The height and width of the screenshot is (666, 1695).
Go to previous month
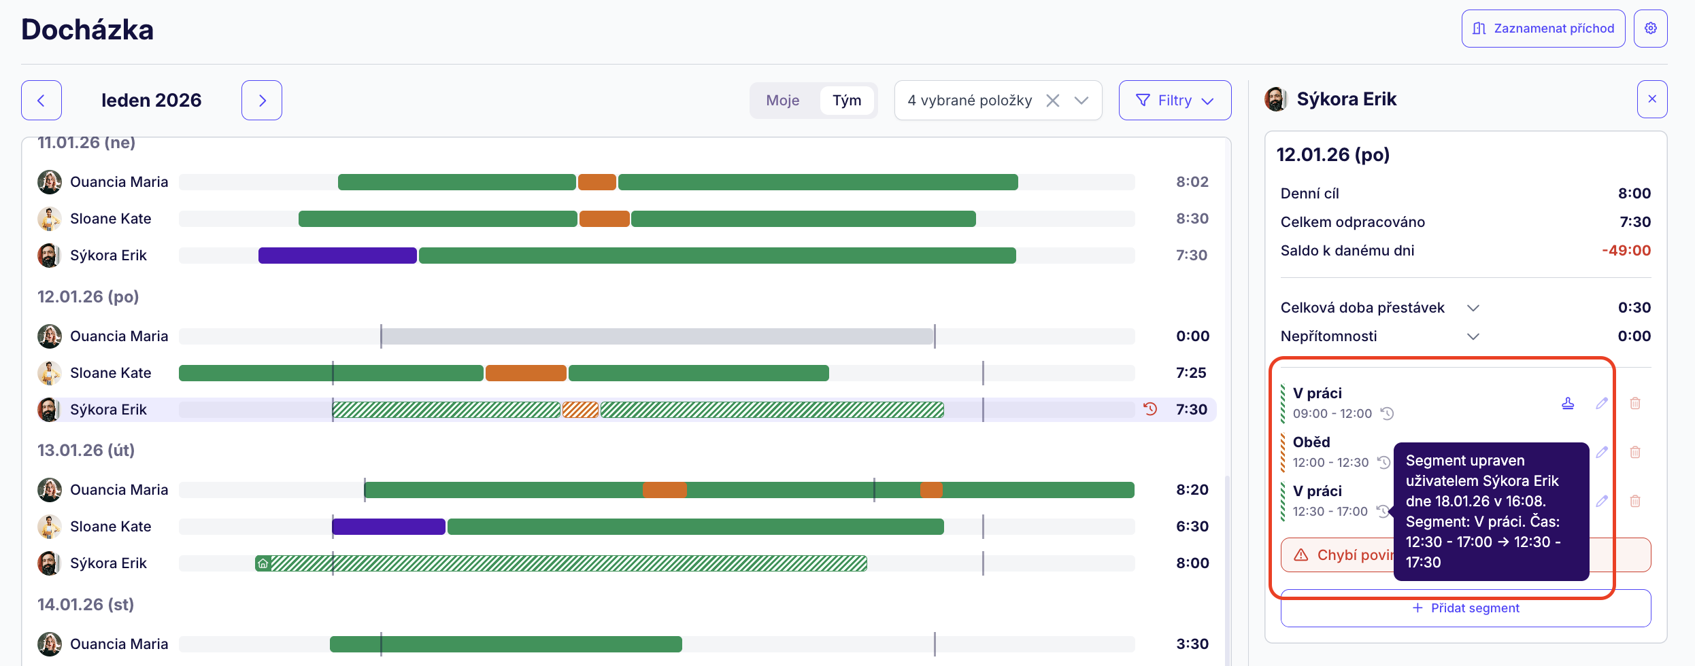(x=41, y=101)
